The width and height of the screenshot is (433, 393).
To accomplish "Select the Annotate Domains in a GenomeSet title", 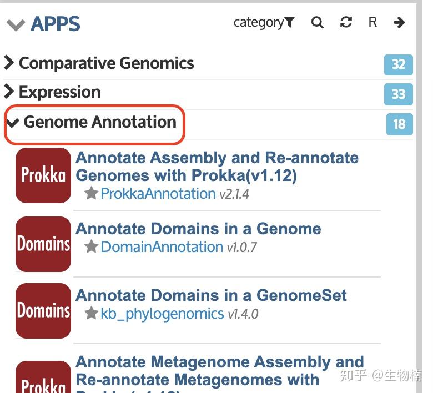I will 211,295.
